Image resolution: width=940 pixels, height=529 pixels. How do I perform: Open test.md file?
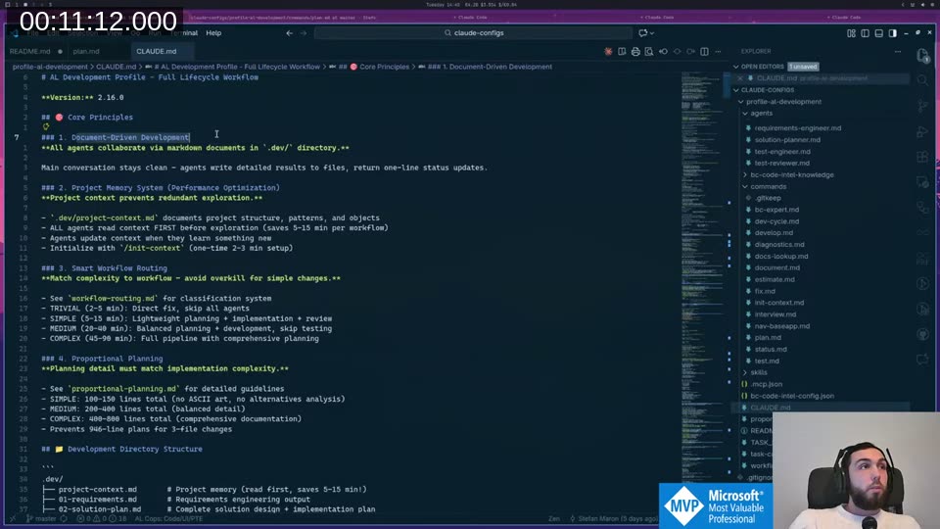pyautogui.click(x=767, y=361)
